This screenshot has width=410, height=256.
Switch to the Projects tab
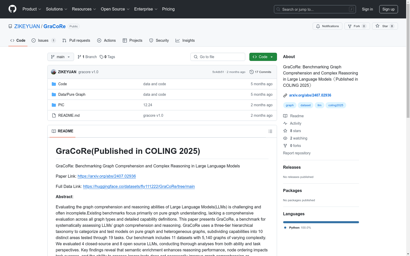pyautogui.click(x=132, y=40)
